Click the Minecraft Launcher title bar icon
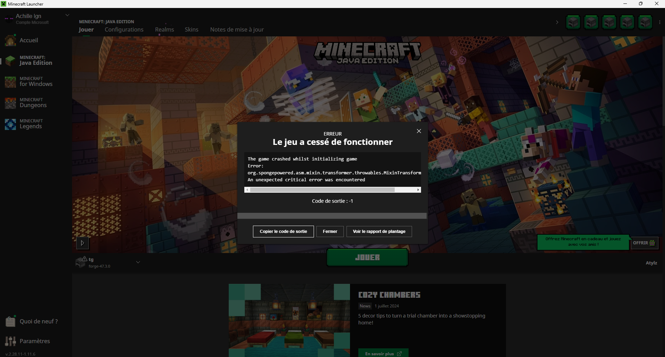 point(3,4)
